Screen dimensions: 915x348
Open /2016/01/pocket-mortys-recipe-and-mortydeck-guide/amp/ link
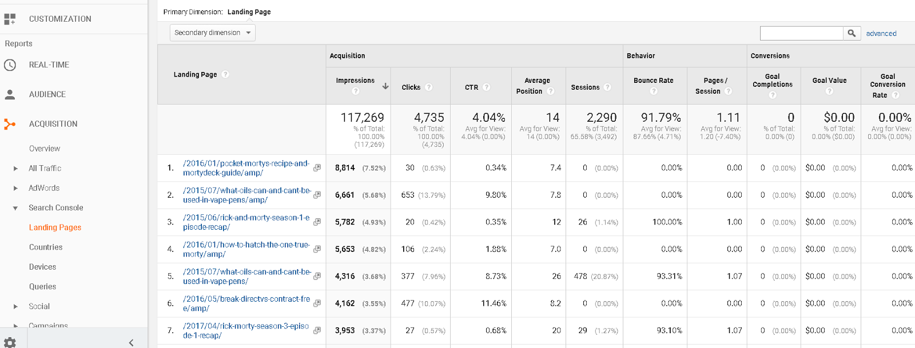tap(246, 168)
